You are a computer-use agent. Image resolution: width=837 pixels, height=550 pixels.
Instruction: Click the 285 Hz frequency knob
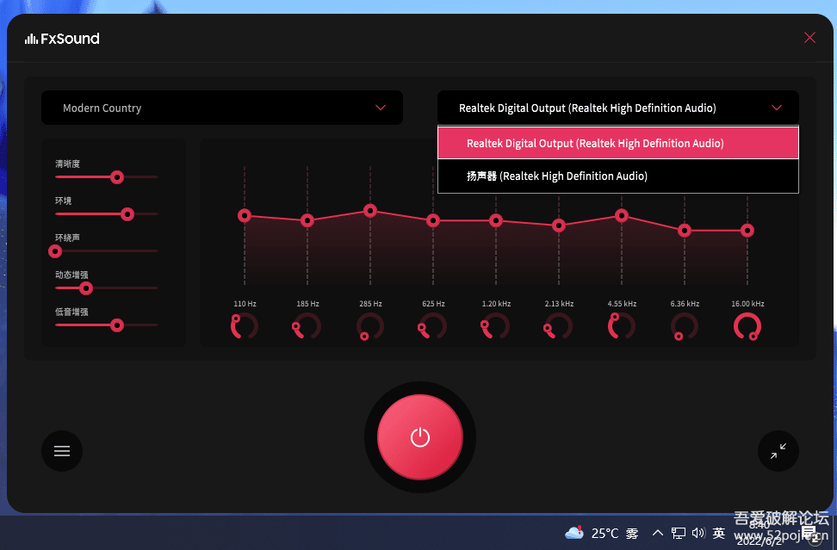click(x=370, y=326)
